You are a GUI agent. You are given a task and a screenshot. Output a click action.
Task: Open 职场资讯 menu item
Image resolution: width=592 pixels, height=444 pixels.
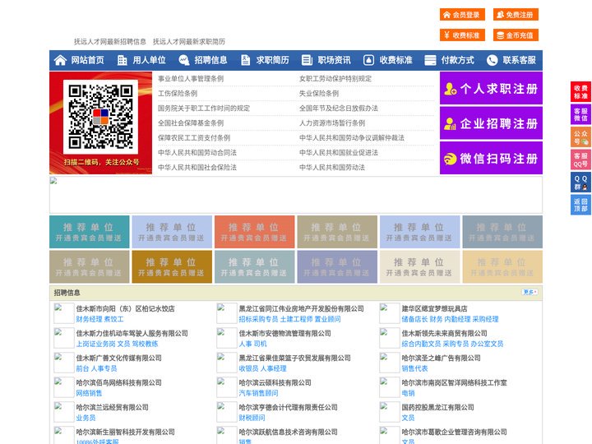pyautogui.click(x=334, y=60)
